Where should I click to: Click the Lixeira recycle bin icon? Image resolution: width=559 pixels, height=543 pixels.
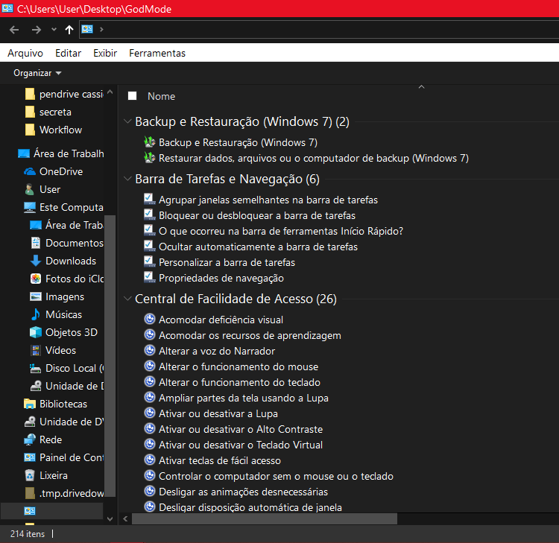pyautogui.click(x=30, y=475)
